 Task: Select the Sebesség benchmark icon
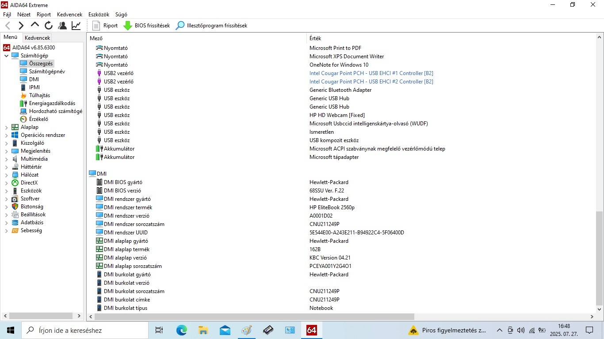click(15, 230)
